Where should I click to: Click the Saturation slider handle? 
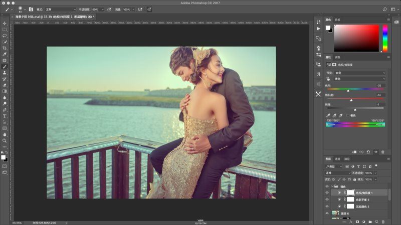point(351,100)
